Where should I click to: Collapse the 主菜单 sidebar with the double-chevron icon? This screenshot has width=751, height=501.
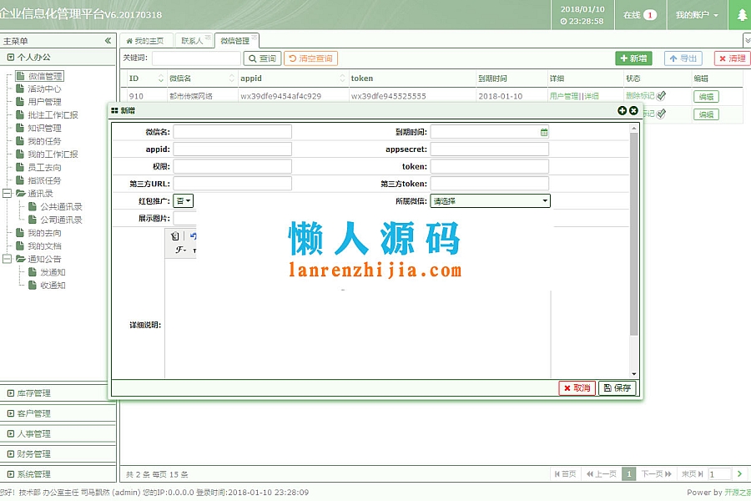point(108,41)
